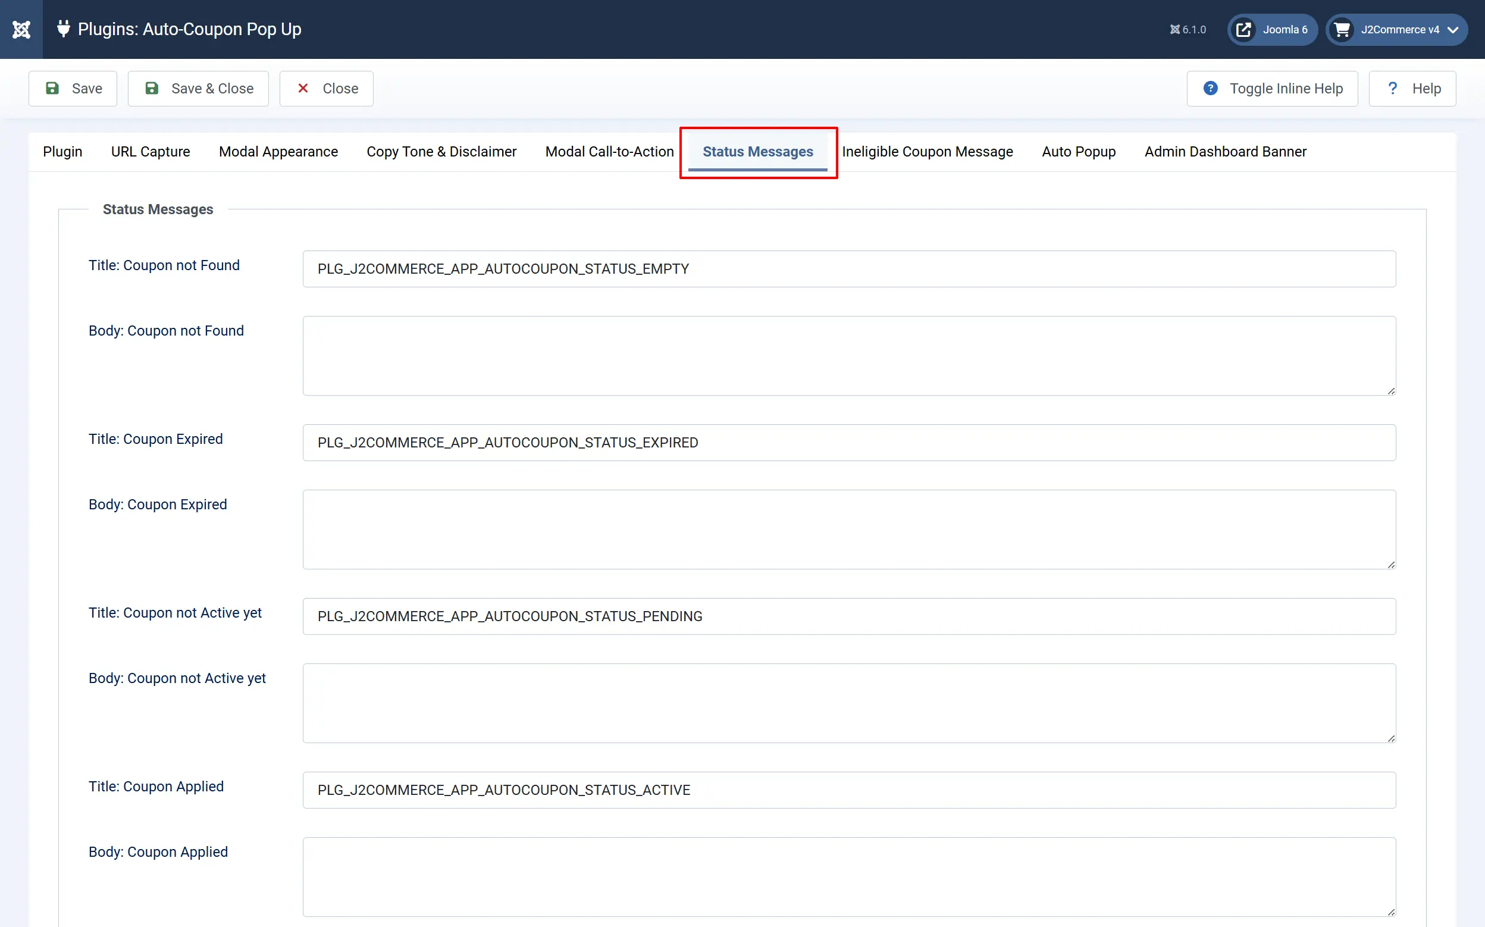
Task: Click Body: Coupon not Active yet resize handle
Action: pos(1391,738)
